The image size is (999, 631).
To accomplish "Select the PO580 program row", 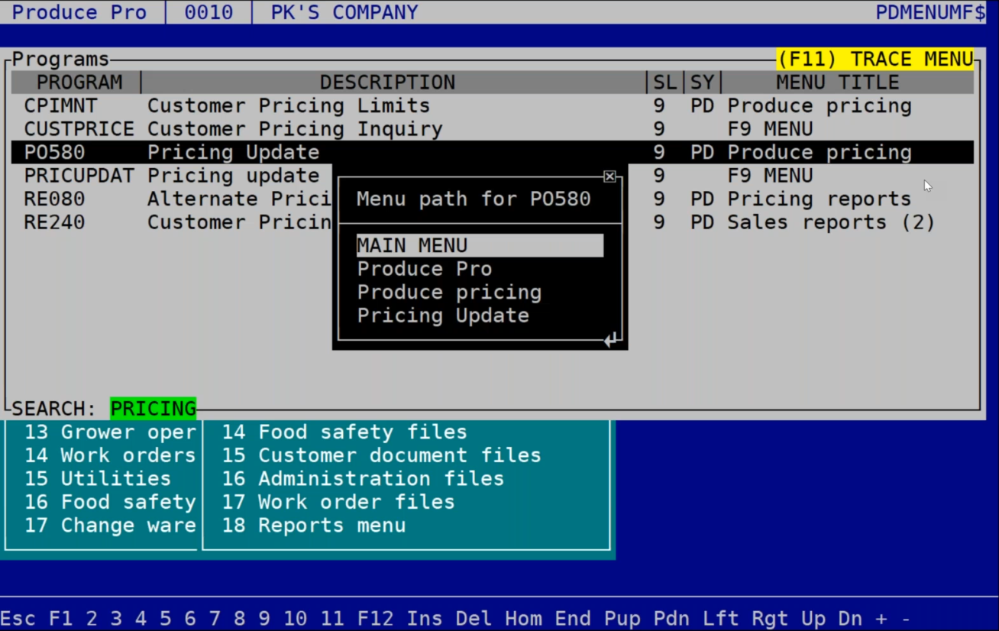I will (x=493, y=152).
